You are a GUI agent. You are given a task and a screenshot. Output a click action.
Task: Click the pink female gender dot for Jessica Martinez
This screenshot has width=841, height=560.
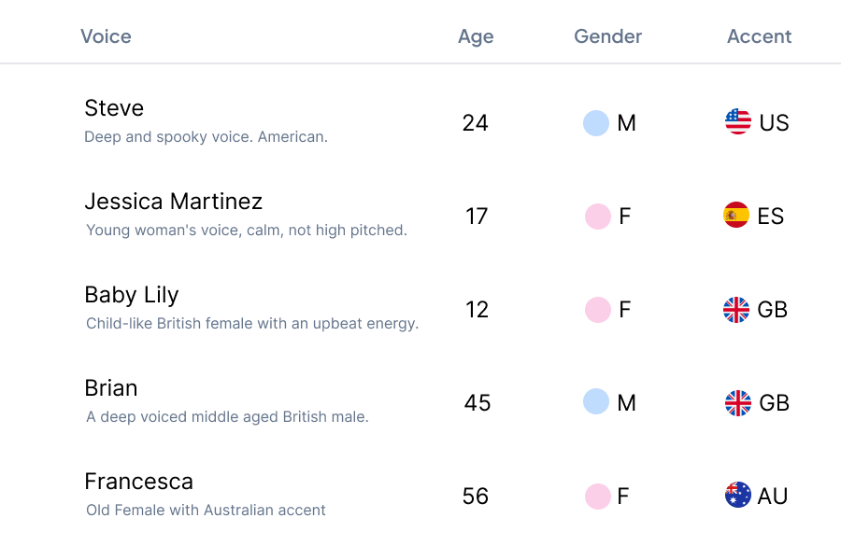(598, 217)
